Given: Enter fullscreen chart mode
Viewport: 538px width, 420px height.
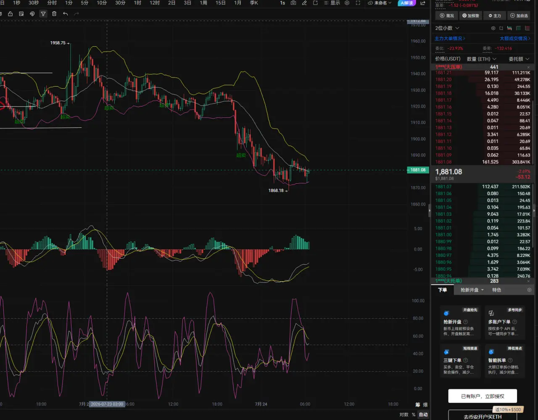Looking at the screenshot, I should click(358, 3).
